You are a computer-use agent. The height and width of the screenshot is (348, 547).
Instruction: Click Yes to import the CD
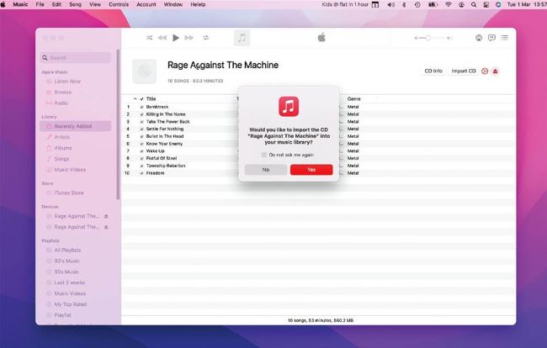coord(311,170)
